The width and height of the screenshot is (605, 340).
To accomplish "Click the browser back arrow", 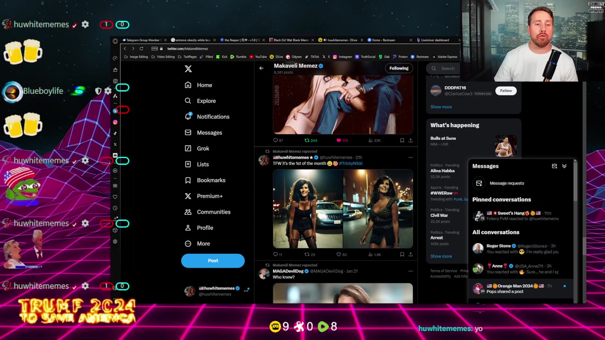I will pyautogui.click(x=125, y=49).
